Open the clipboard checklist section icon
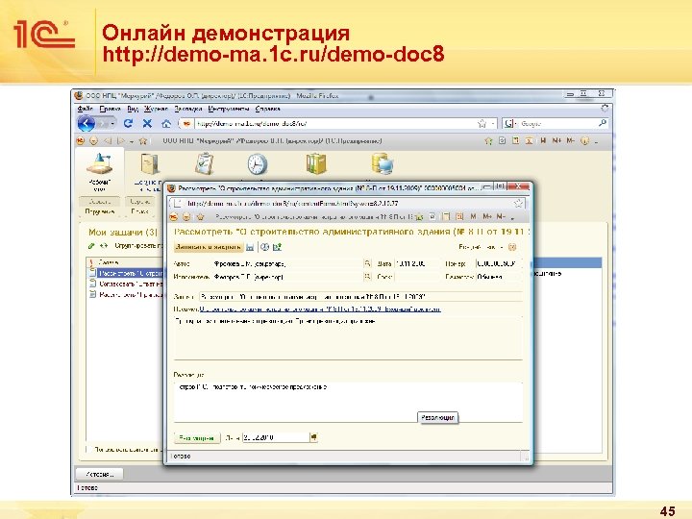This screenshot has width=692, height=519. coord(205,164)
